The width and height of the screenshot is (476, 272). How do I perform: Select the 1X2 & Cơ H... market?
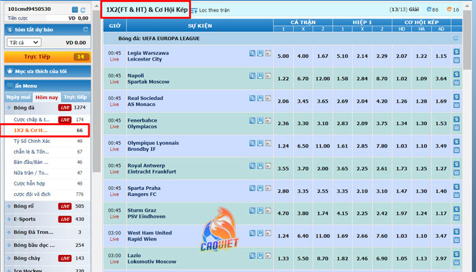point(48,131)
